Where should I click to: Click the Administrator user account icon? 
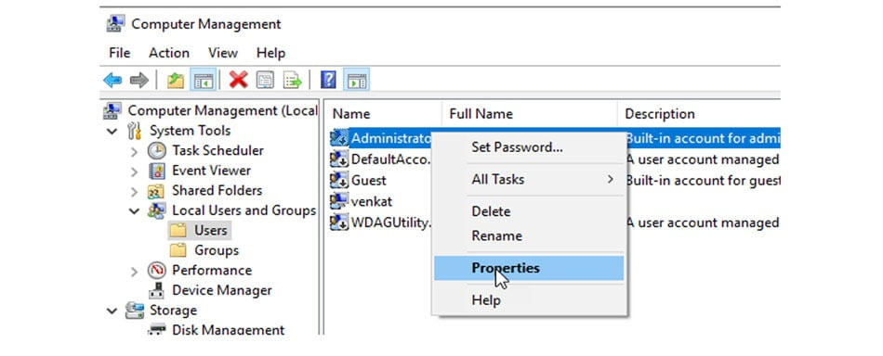338,138
